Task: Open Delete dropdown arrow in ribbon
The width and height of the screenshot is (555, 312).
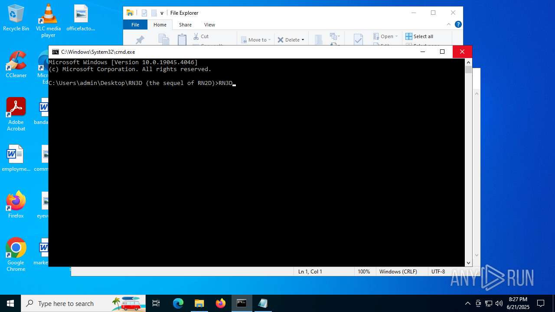Action: tap(303, 40)
